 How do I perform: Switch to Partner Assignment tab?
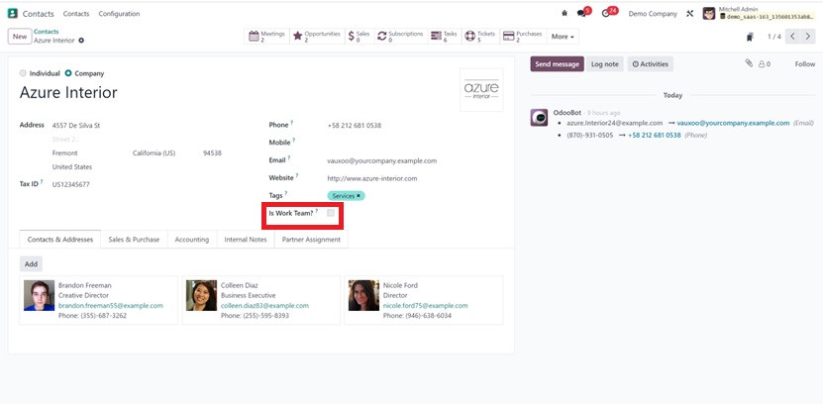311,240
